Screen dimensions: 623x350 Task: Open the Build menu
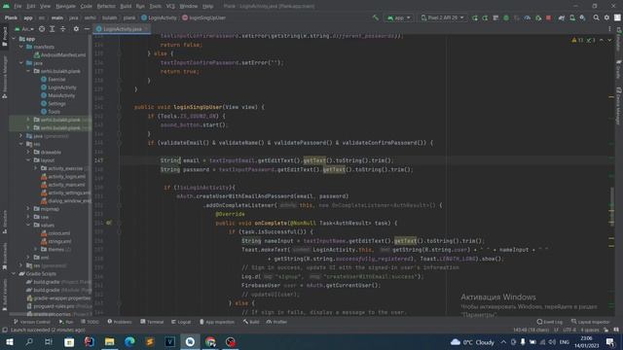click(126, 7)
